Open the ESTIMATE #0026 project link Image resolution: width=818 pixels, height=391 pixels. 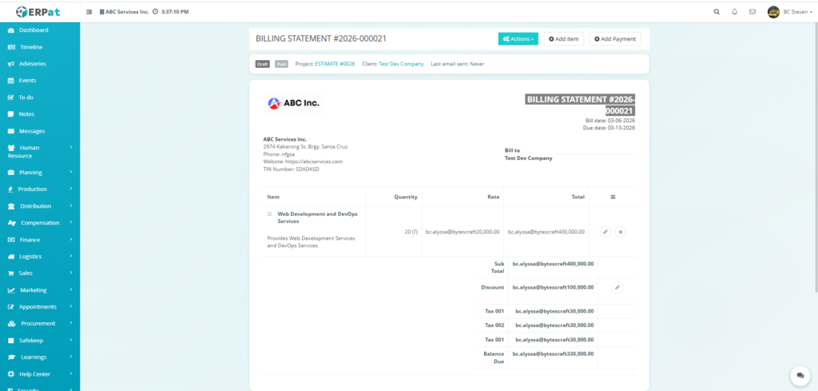point(335,64)
